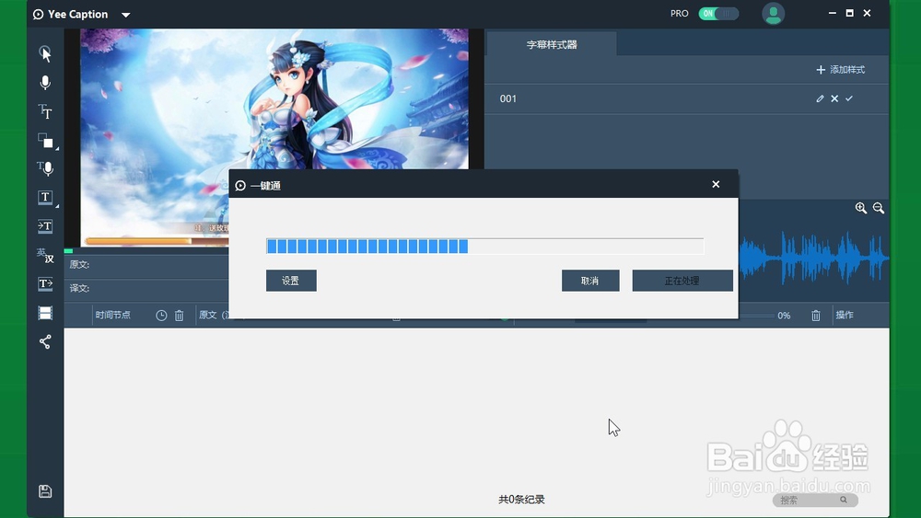Click the 0% percentage value
Viewport: 921px width, 518px height.
[x=784, y=316]
